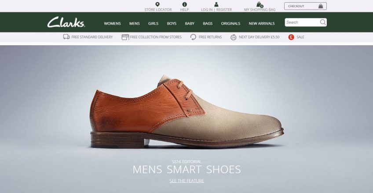Click the delivery truck icon
The height and width of the screenshot is (193, 373).
66,37
